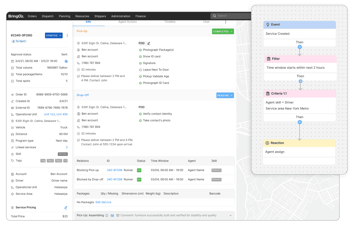
Task: Click image icon in Pick-Up: Assembling row
Action: [112, 216]
